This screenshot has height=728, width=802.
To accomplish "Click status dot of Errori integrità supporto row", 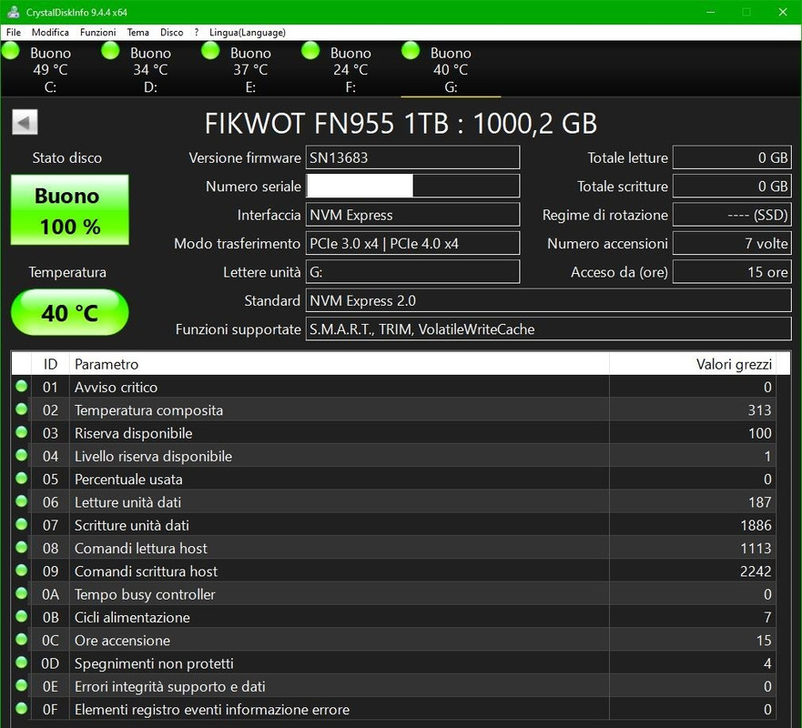I will (22, 685).
